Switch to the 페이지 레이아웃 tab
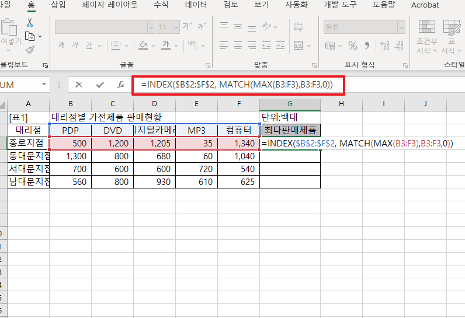This screenshot has height=318, width=465. pos(110,5)
